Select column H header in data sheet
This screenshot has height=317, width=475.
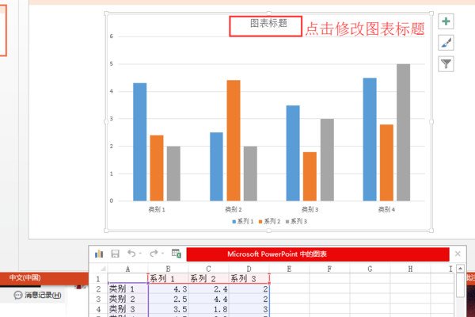pos(410,269)
